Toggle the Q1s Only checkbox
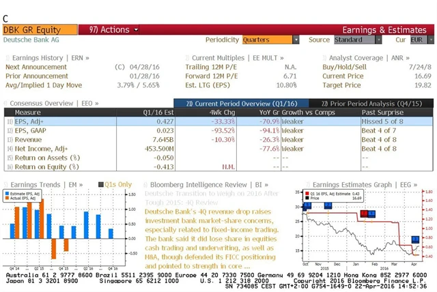The width and height of the screenshot is (437, 292). coord(101,185)
